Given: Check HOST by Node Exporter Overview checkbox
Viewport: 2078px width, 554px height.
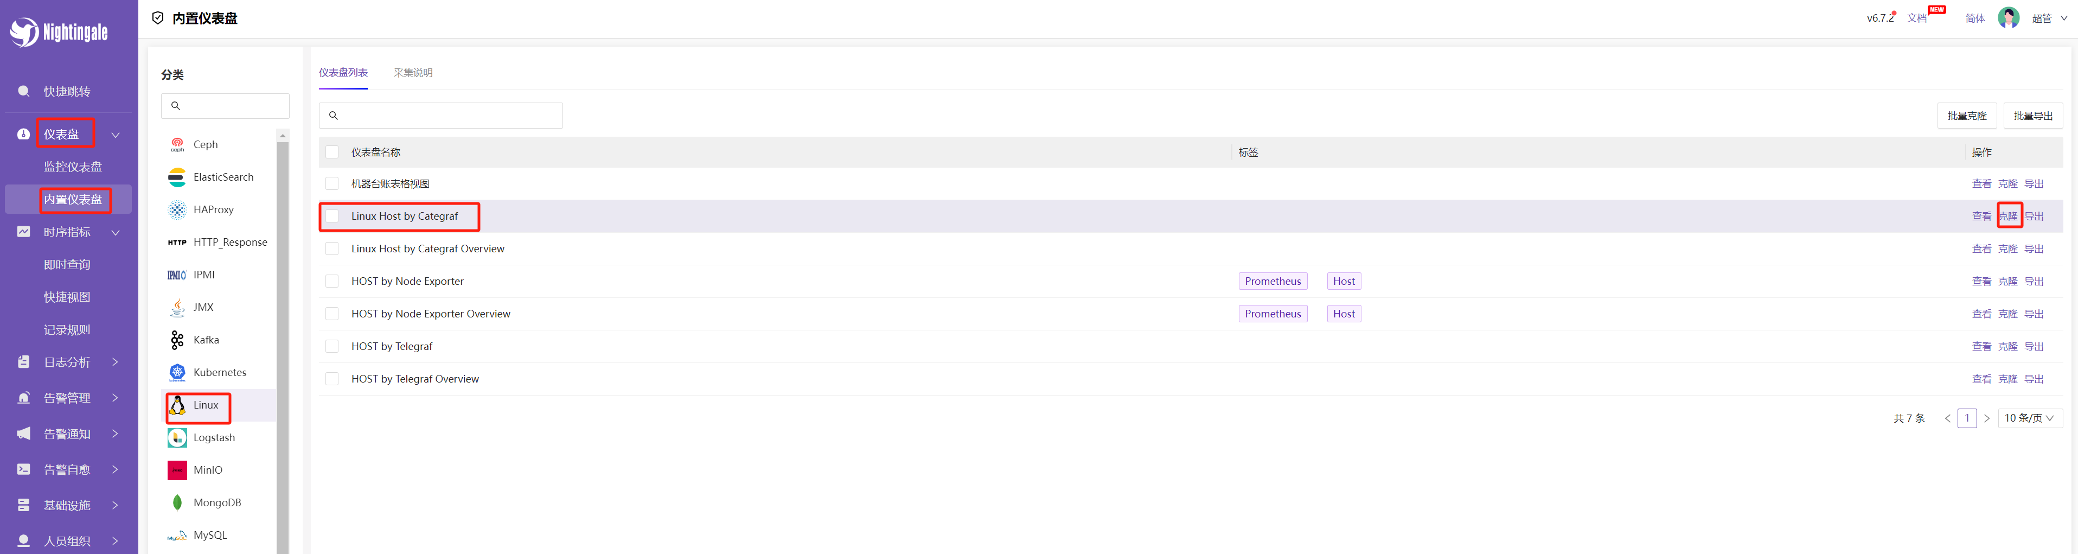Looking at the screenshot, I should point(333,314).
